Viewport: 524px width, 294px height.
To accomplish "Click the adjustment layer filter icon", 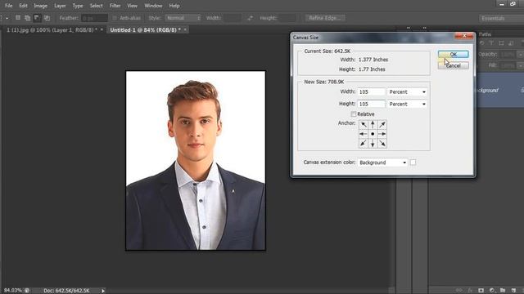I will (x=481, y=43).
